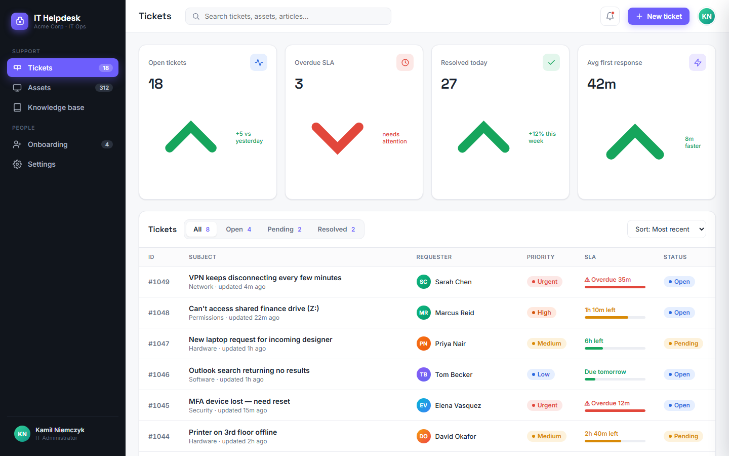Click the Resolved today checkmark icon
The height and width of the screenshot is (456, 729).
[551, 62]
